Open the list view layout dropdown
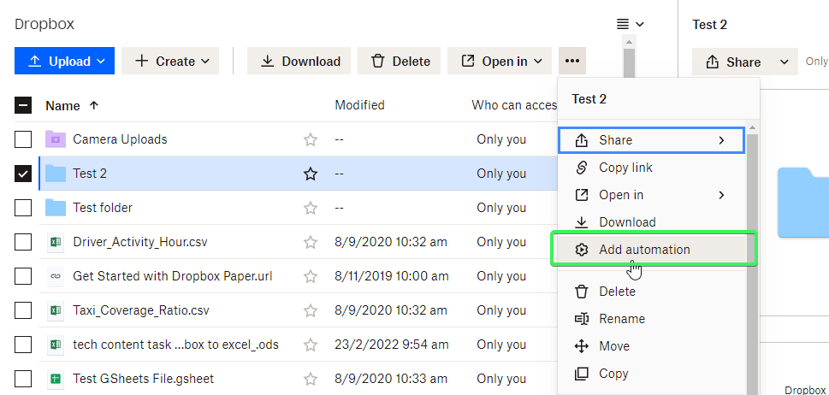Viewport: 829px width, 395px height. [631, 24]
